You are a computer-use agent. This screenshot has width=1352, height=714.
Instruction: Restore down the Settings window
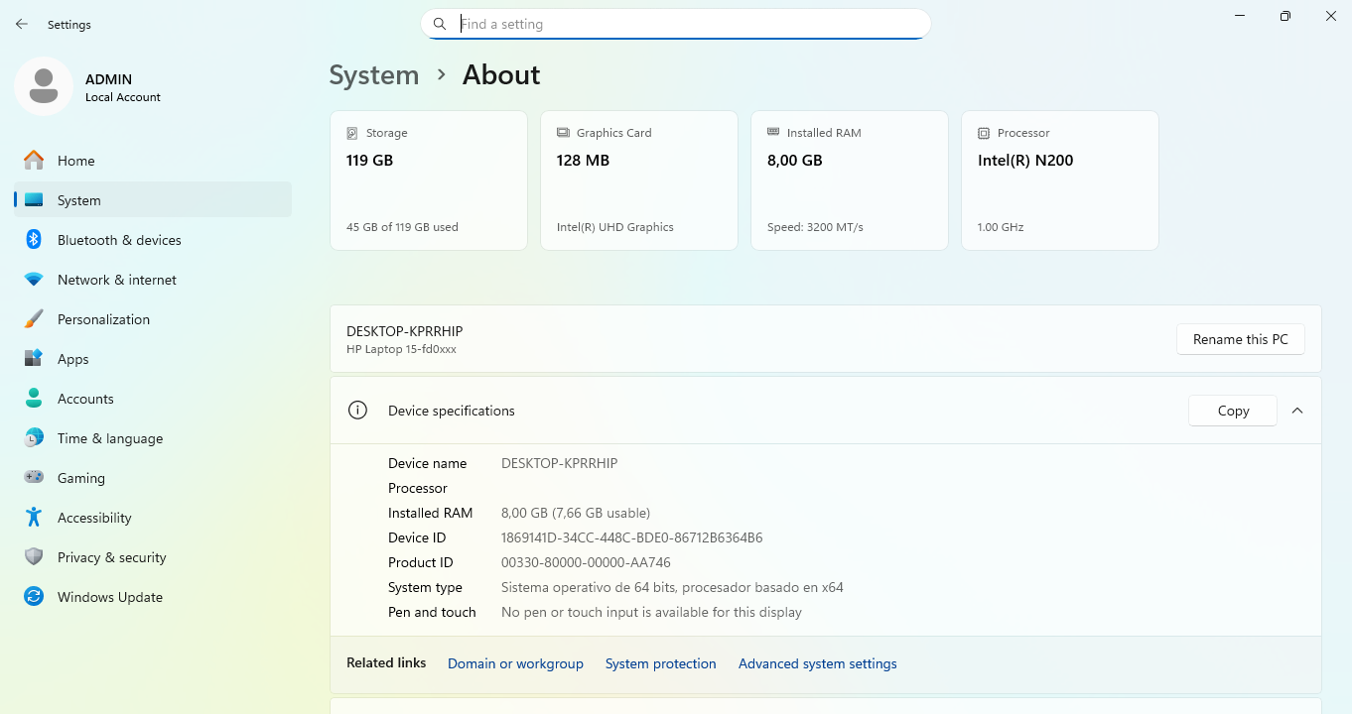[x=1285, y=16]
